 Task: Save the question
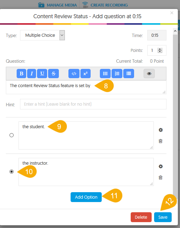pos(163,217)
